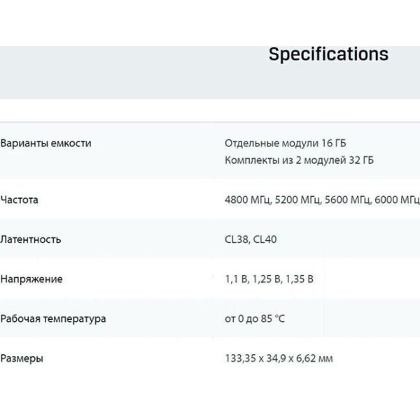Click the Частота row label
Image resolution: width=420 pixels, height=420 pixels.
pyautogui.click(x=20, y=200)
